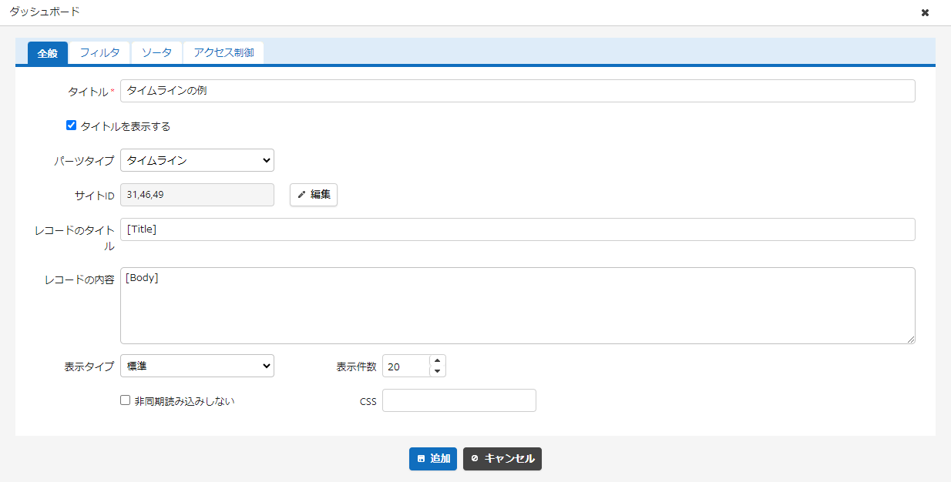Click the タイトル text field
The image size is (951, 482).
pos(518,91)
